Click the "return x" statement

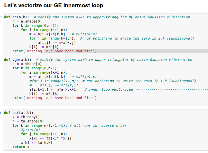click(x=21, y=147)
